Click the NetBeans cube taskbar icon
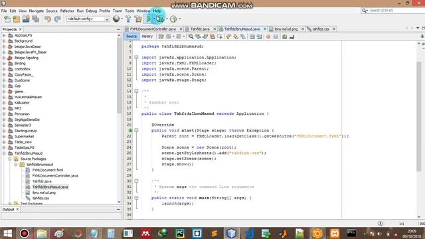 231,234
